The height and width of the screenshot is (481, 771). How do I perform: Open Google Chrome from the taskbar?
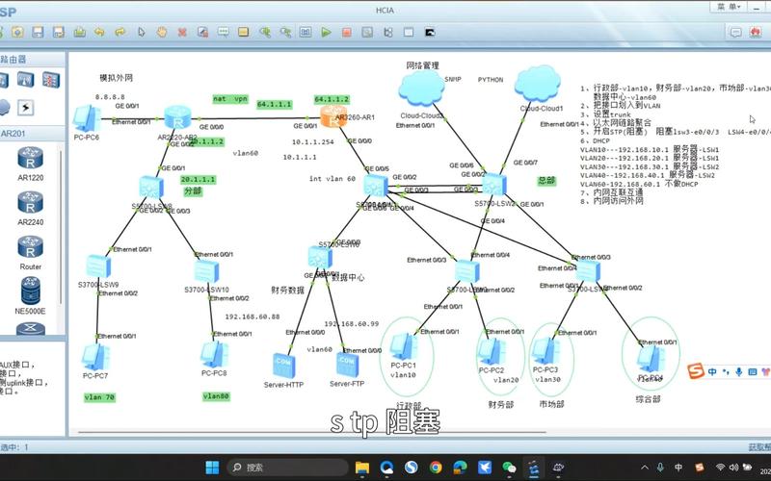click(x=436, y=468)
